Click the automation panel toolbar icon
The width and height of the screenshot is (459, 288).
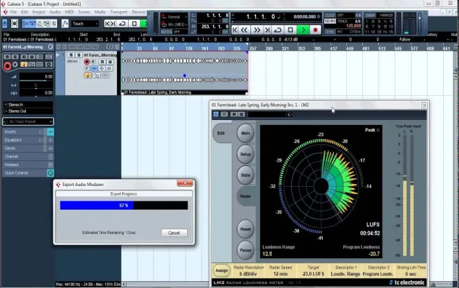click(x=65, y=24)
